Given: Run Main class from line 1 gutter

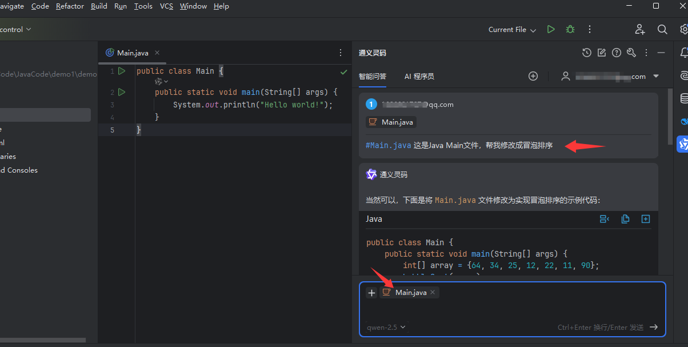Looking at the screenshot, I should pos(122,71).
